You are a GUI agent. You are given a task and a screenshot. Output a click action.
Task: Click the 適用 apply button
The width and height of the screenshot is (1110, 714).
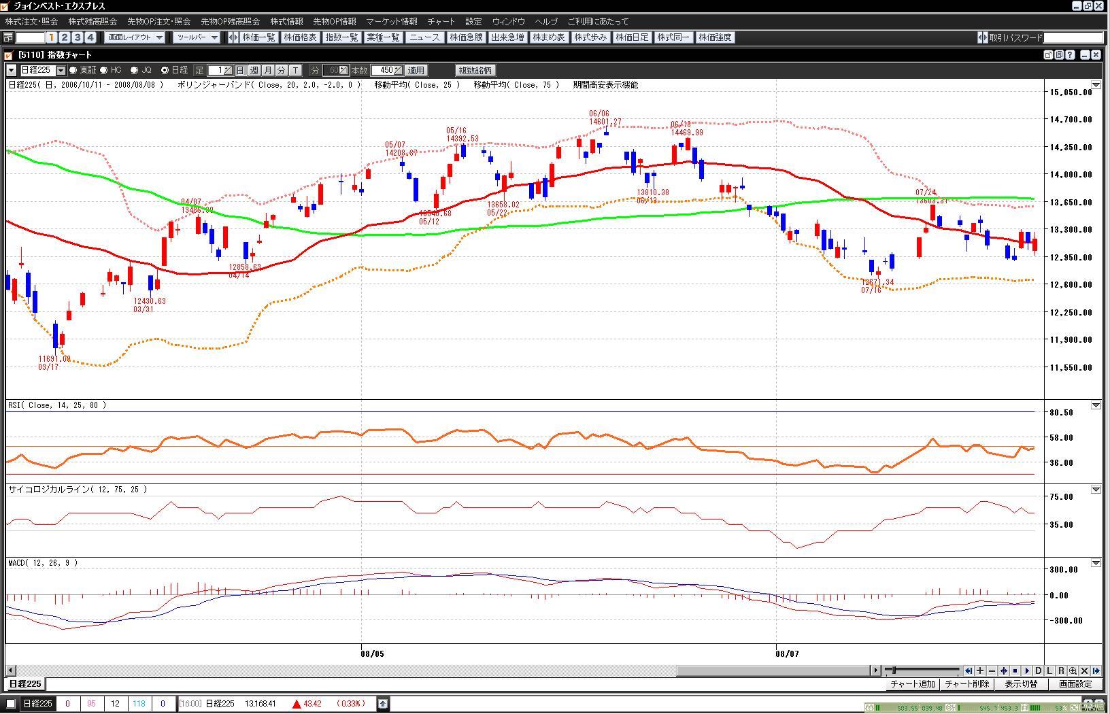(416, 70)
